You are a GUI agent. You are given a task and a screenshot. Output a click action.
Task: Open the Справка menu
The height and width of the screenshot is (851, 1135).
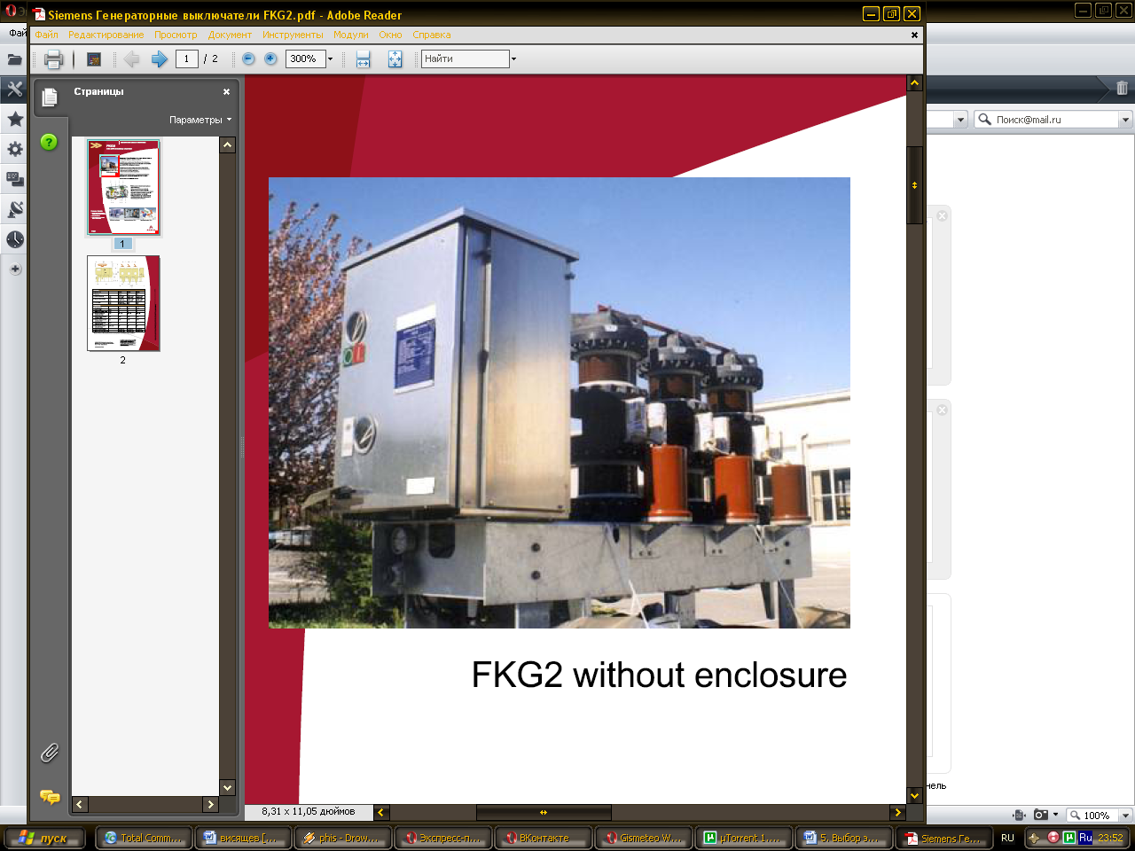click(x=431, y=35)
